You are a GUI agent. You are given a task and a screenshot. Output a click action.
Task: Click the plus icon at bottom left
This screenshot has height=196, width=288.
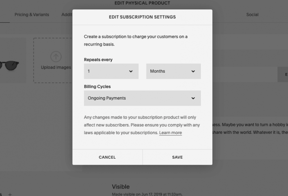[10, 194]
